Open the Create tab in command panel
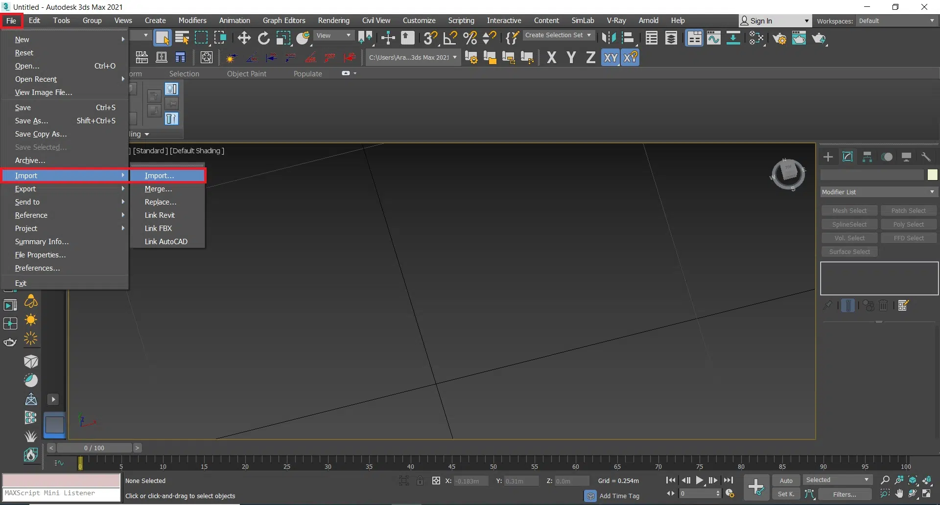The width and height of the screenshot is (940, 505). point(828,157)
